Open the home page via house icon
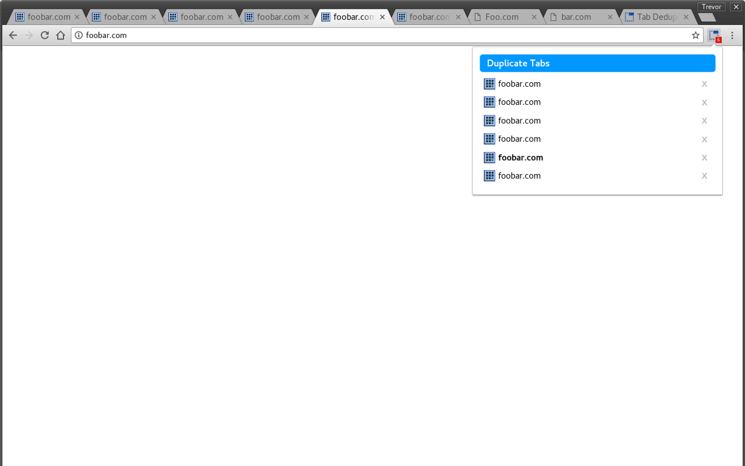The height and width of the screenshot is (466, 745). coord(61,36)
